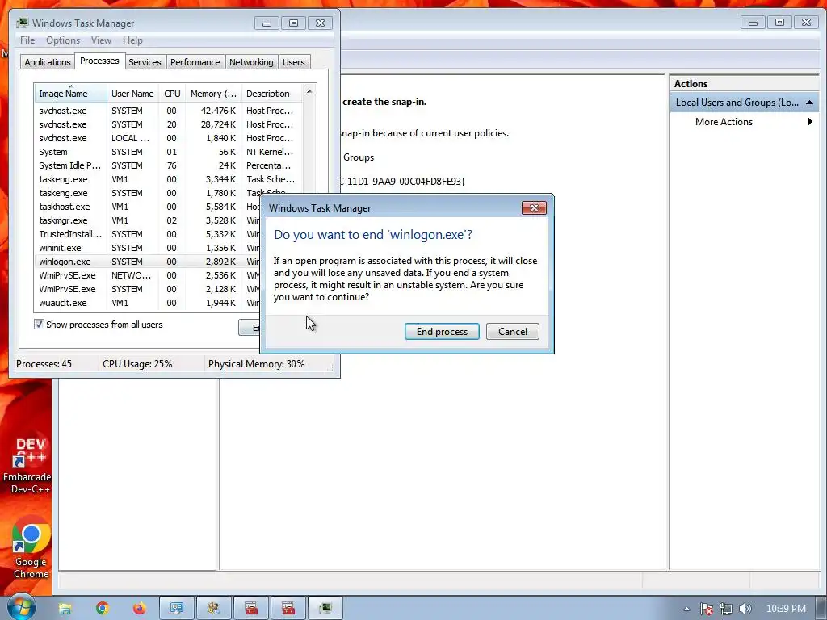Sort processes by Image Name column
The width and height of the screenshot is (827, 620).
(70, 94)
